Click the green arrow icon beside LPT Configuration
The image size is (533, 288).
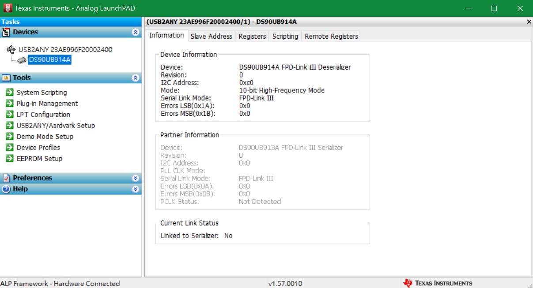9,114
